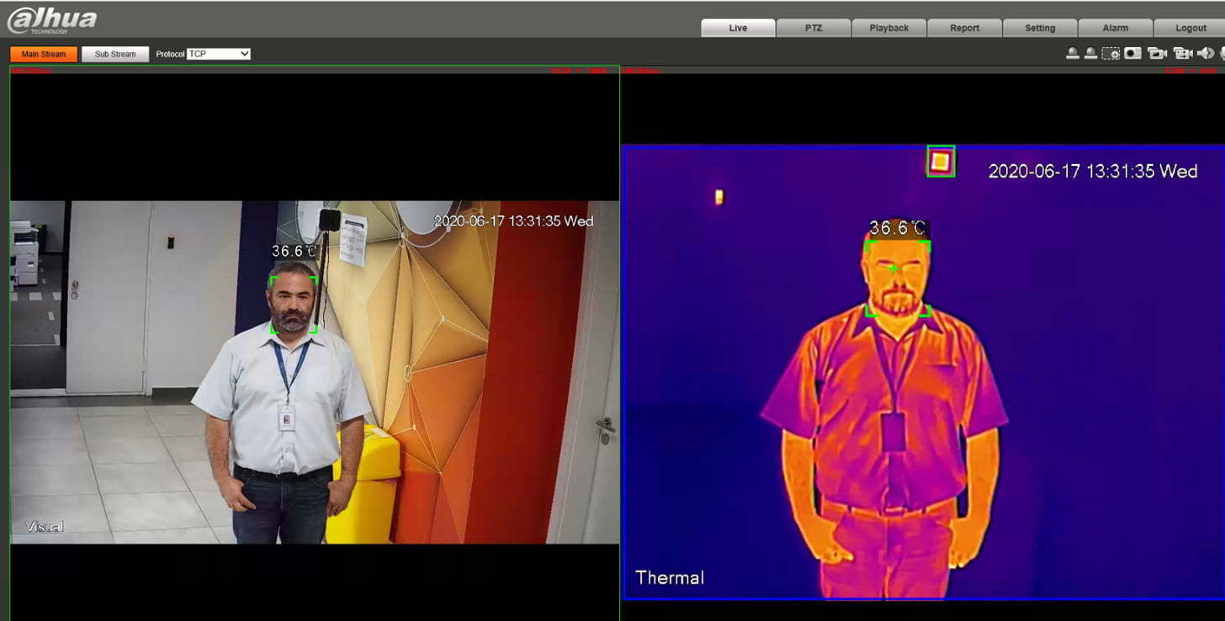
Task: Click the first alarm output icon
Action: click(x=1073, y=53)
